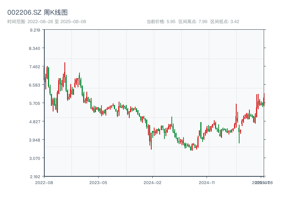The height and width of the screenshot is (220, 293).
Task: Click the 2023-05 x-axis date label
Action: (x=98, y=182)
